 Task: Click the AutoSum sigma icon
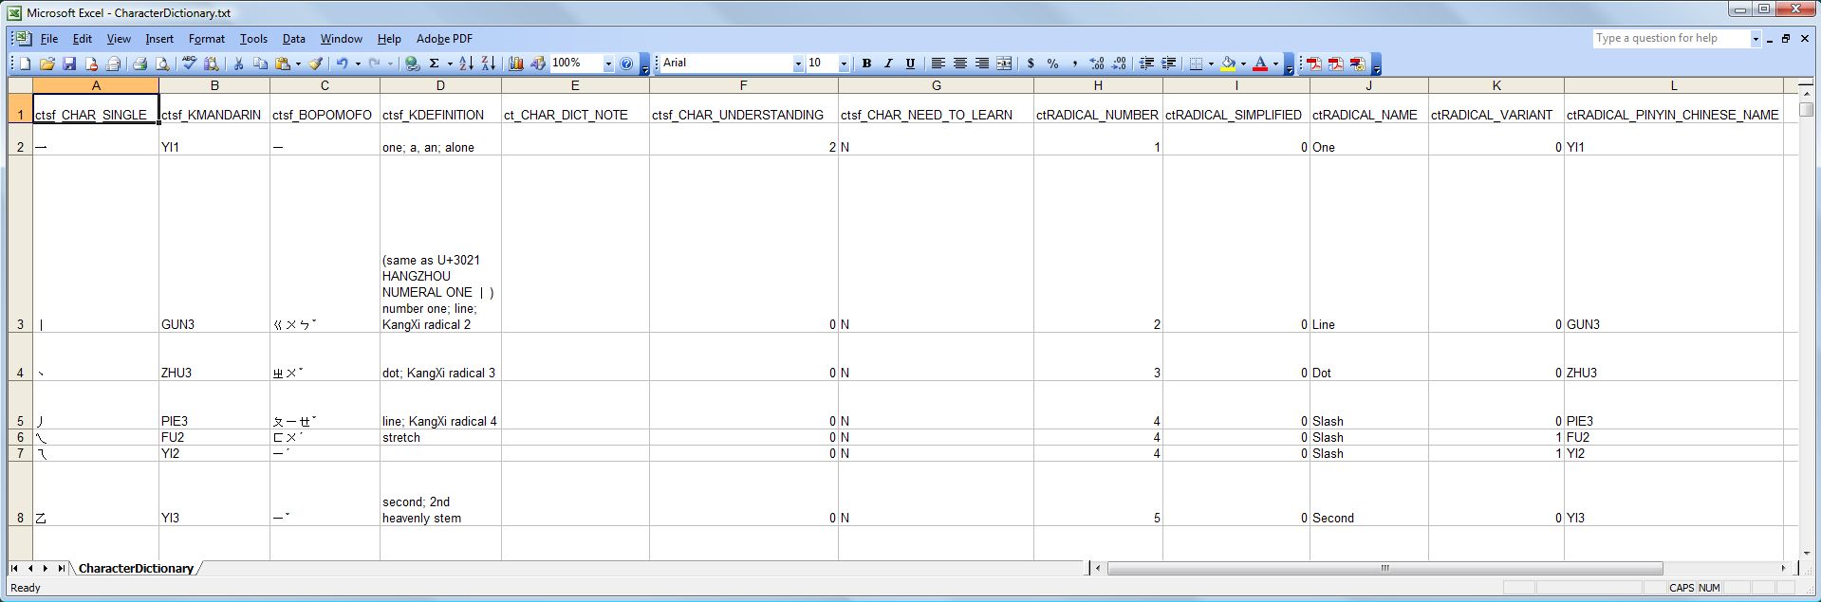[x=434, y=64]
